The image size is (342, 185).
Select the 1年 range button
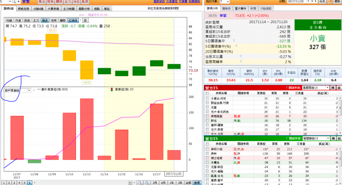click(x=172, y=183)
